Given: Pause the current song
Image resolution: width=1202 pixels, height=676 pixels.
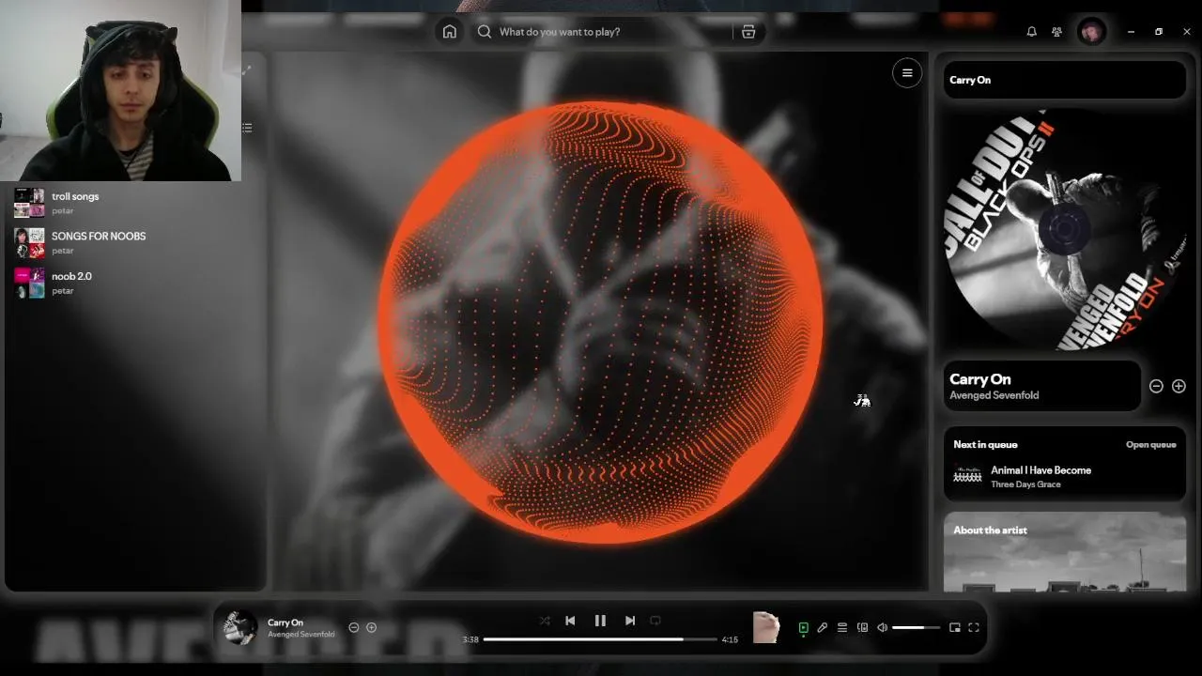Looking at the screenshot, I should pyautogui.click(x=600, y=621).
